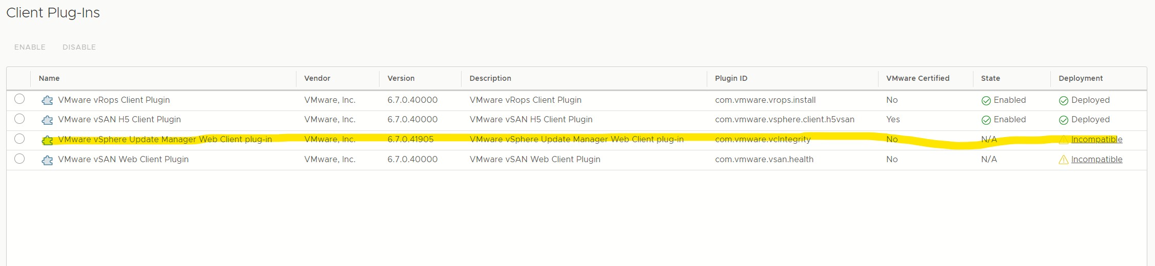Click the DISABLE button
1155x266 pixels.
[79, 47]
